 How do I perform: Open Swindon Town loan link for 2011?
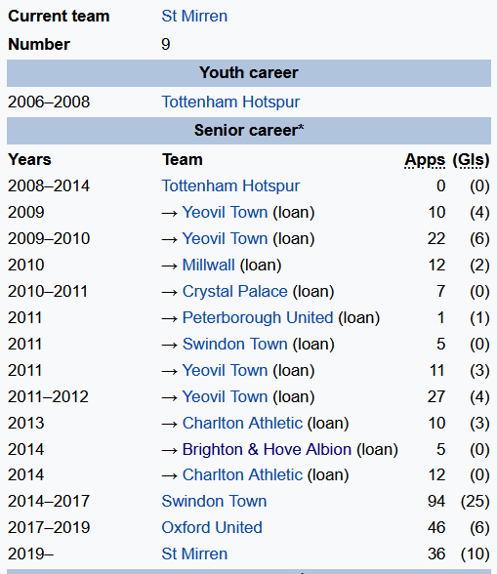coord(234,344)
